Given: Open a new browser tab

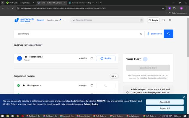Looking at the screenshot, I should (101, 3).
